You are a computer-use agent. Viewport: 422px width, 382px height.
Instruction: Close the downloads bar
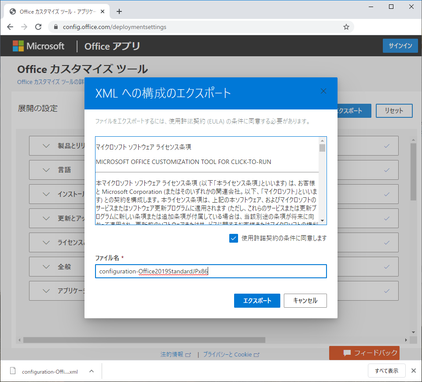(x=414, y=371)
